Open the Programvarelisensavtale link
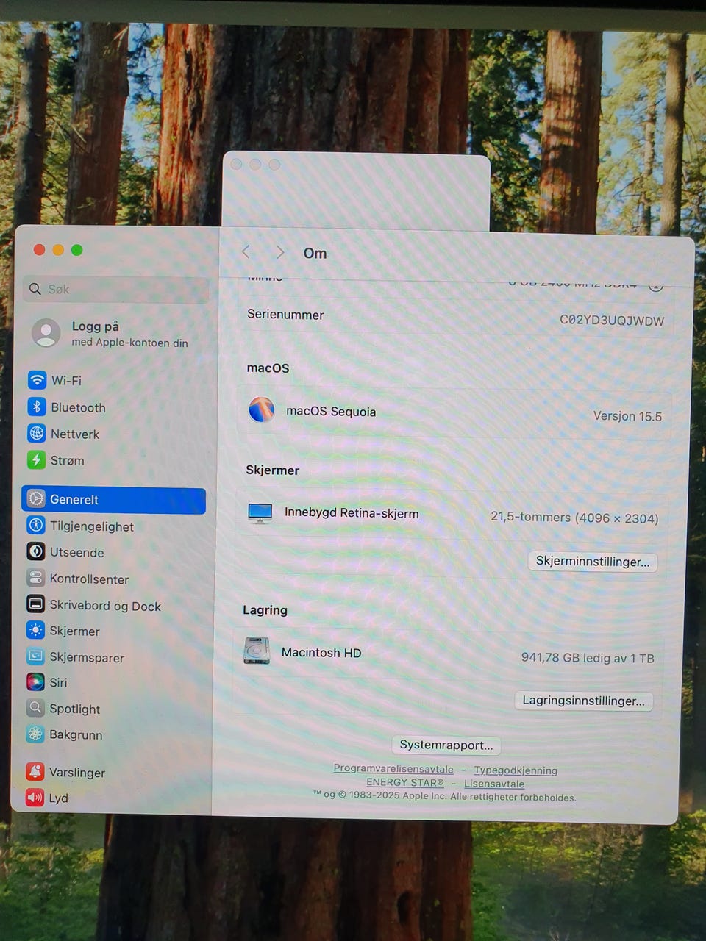 pyautogui.click(x=393, y=768)
